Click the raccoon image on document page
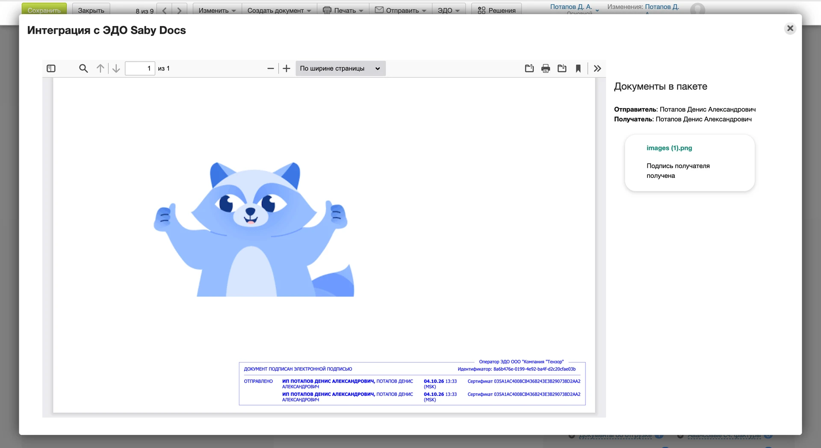Viewport: 821px width, 448px height. [254, 229]
